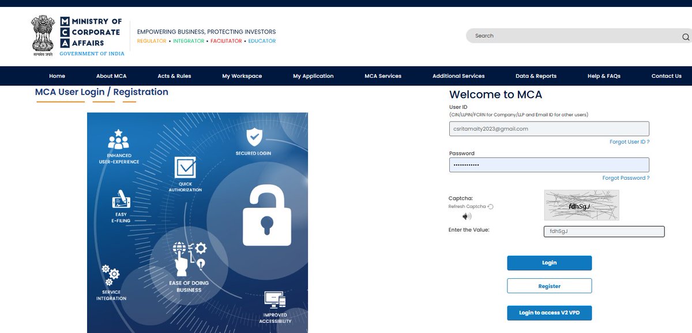This screenshot has width=692, height=333.
Task: Open the My Workspace menu
Action: [242, 76]
